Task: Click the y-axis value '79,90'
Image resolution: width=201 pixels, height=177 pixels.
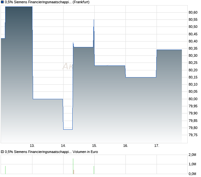Action: coord(193,113)
